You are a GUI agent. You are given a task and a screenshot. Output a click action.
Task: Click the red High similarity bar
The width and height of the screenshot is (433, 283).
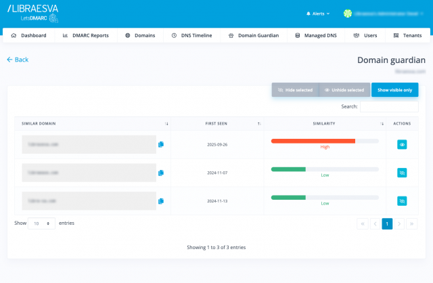313,141
